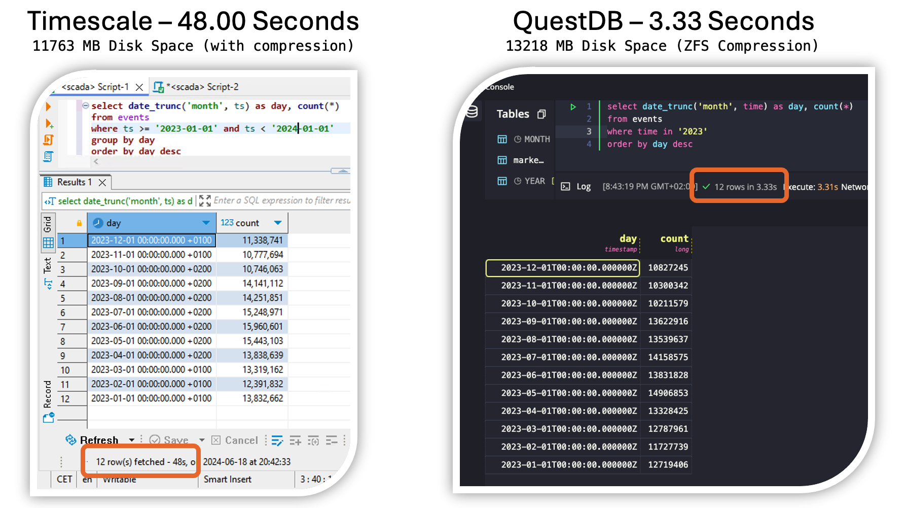Viewport: 904px width, 508px height.
Task: Open the count column filter dropdown
Action: pyautogui.click(x=278, y=223)
